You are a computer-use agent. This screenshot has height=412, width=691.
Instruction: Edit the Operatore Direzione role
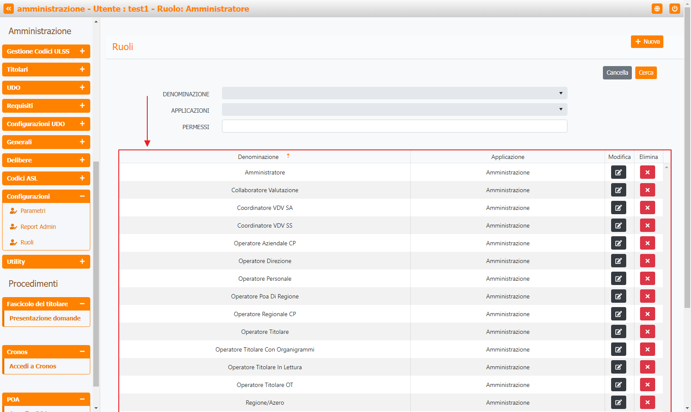point(618,261)
